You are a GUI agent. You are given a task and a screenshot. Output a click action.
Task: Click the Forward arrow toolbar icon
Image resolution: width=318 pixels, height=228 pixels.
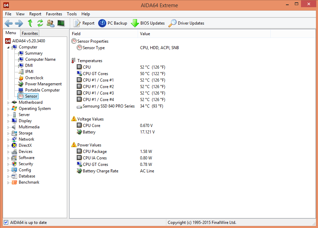pyautogui.click(x=19, y=23)
